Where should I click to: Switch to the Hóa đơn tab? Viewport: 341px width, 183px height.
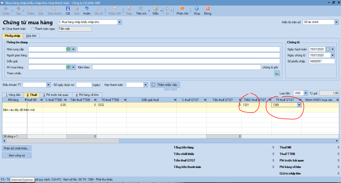pyautogui.click(x=31, y=36)
